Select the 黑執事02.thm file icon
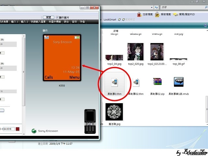 (x=136, y=82)
